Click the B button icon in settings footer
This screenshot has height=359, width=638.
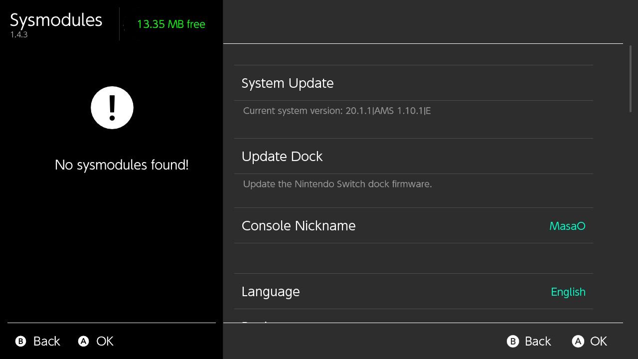(x=513, y=341)
